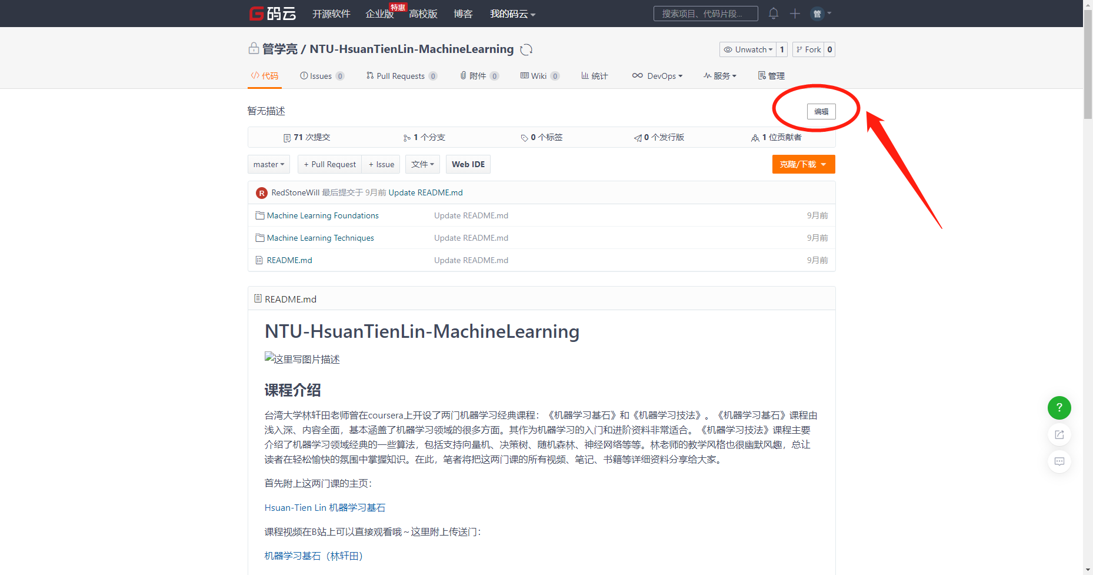Viewport: 1093px width, 575px height.
Task: Click the broken image 这里写图片描述
Action: (x=302, y=358)
